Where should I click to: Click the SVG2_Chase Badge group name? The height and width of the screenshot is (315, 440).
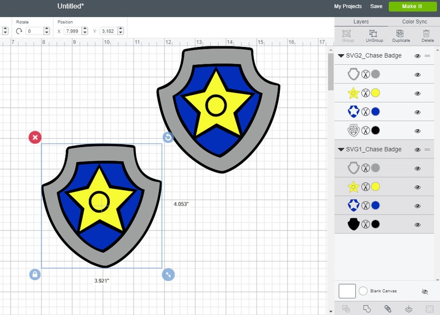pos(374,55)
